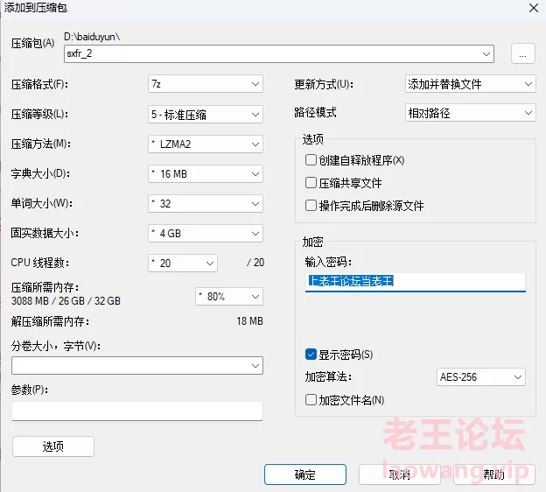Screen dimensions: 546x492
Task: Enable the encrypt file names checkbox
Action: (x=311, y=400)
